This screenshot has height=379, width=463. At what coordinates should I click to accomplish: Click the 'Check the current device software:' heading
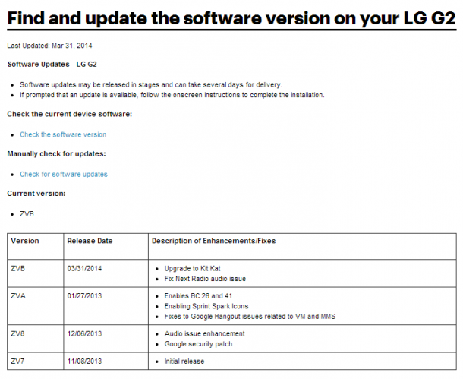coord(69,115)
